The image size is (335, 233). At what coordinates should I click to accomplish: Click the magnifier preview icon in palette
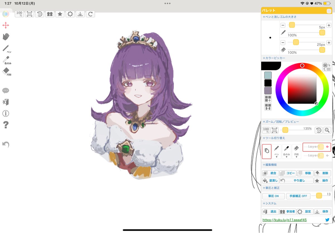[x=327, y=130]
